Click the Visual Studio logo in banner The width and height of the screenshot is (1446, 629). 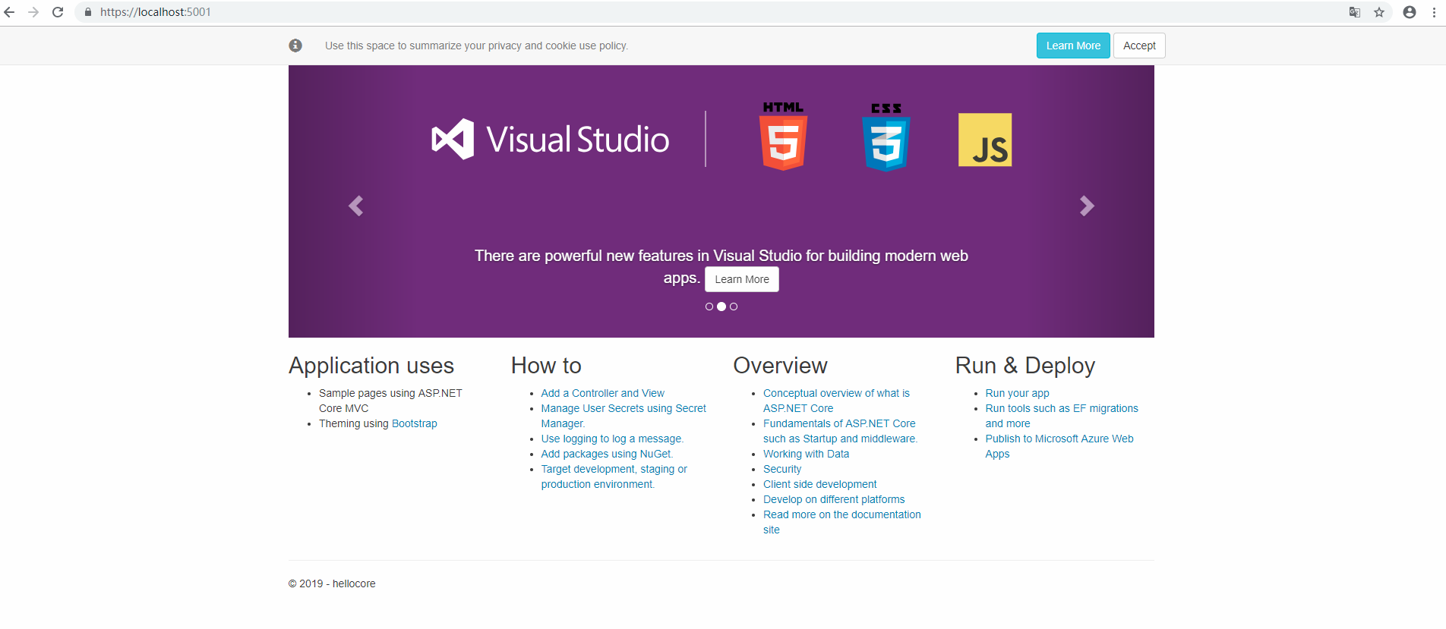(551, 140)
